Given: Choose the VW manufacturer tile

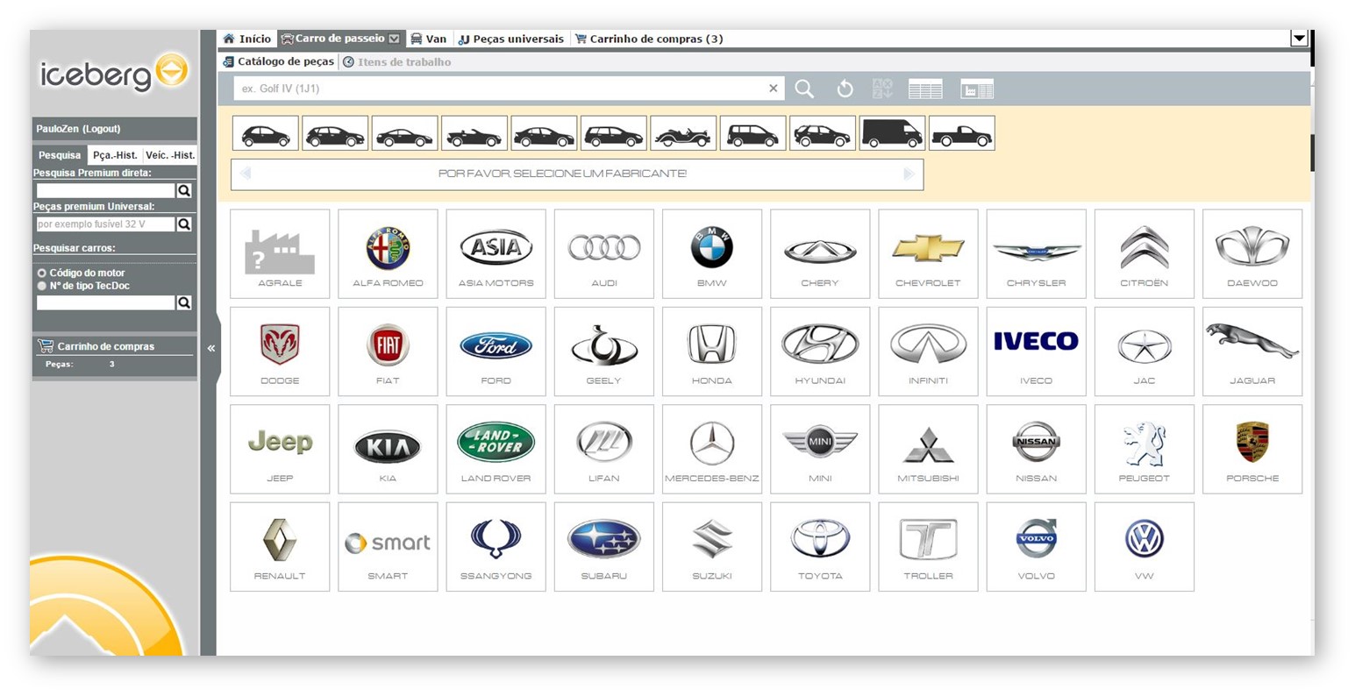Looking at the screenshot, I should pyautogui.click(x=1144, y=546).
